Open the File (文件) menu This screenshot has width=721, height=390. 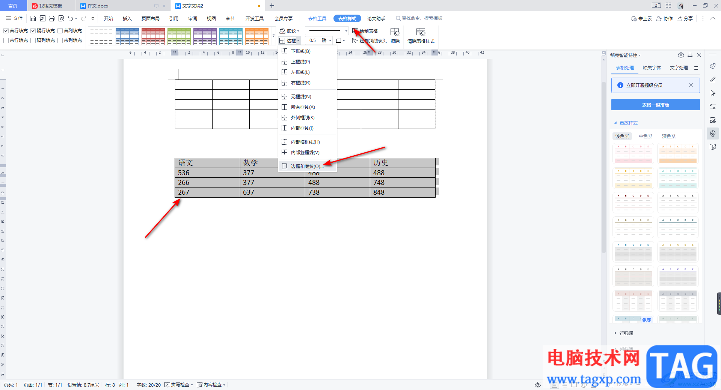14,18
